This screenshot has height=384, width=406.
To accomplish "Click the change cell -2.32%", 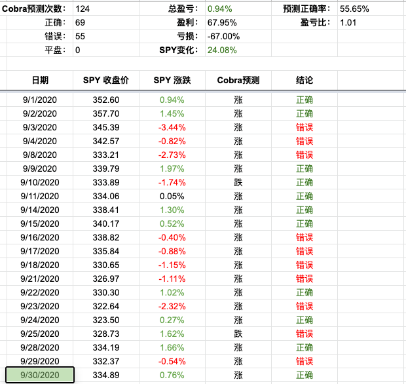I will pos(172,306).
